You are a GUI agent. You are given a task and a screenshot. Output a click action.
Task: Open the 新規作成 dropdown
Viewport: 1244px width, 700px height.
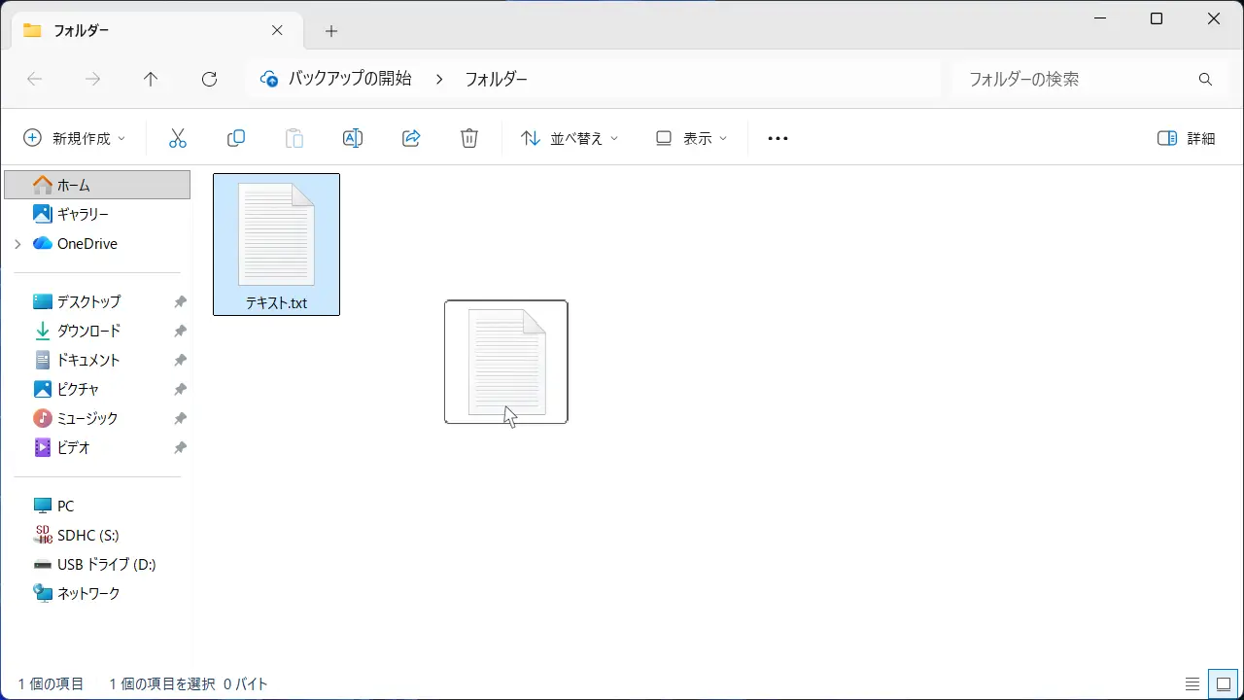coord(75,138)
